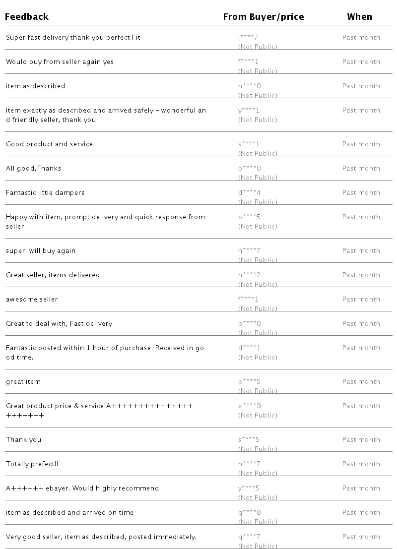
Task: Open buyer i****7 profile
Action: pyautogui.click(x=249, y=38)
